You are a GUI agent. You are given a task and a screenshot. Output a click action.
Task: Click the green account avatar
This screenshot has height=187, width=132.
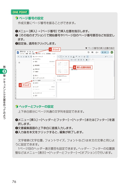pos(112,52)
